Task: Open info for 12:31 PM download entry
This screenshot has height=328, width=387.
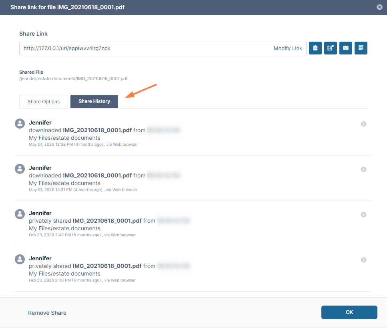Action: 363,169
